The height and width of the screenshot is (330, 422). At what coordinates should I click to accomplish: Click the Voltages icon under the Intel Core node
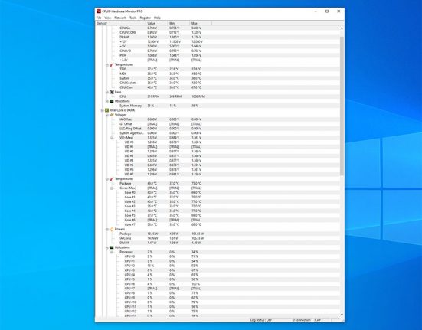112,115
